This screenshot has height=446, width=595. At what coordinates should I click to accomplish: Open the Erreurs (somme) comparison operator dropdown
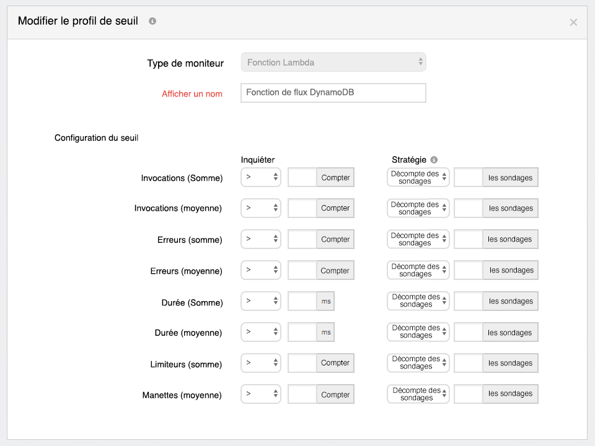click(x=260, y=239)
